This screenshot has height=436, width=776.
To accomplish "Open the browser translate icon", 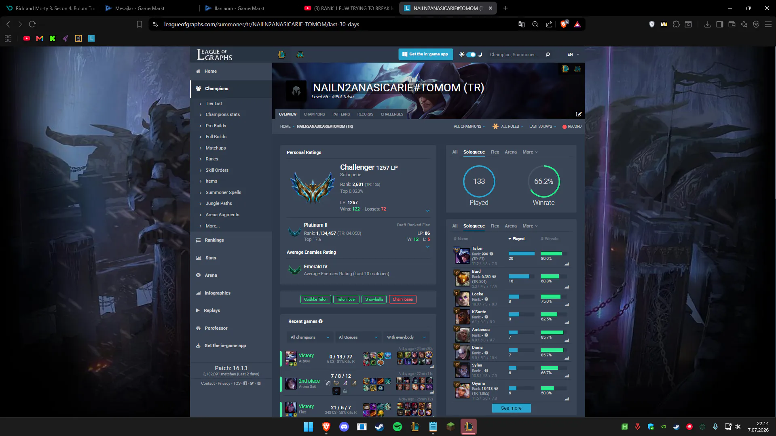I will (x=522, y=24).
